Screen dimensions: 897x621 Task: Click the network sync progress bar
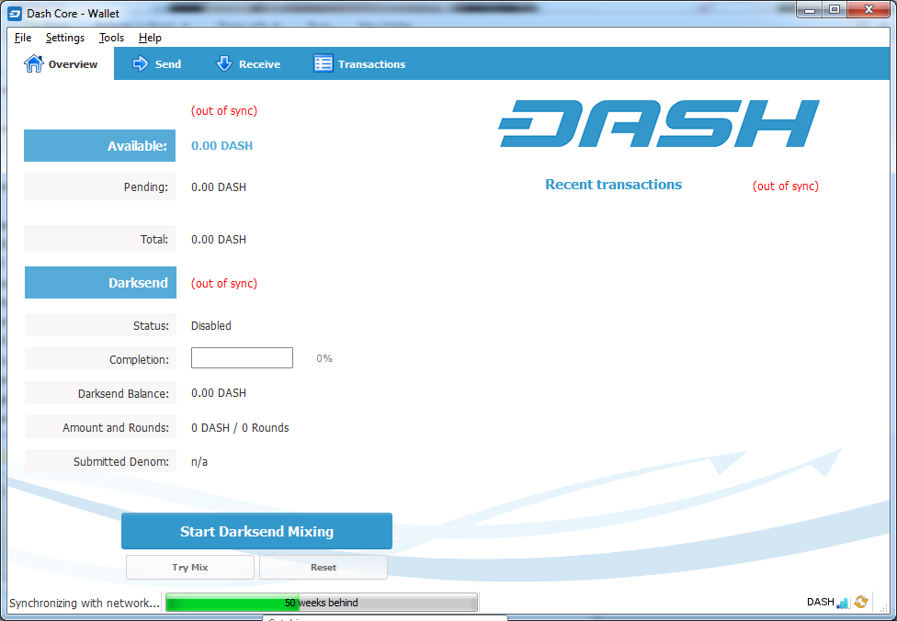click(x=322, y=603)
